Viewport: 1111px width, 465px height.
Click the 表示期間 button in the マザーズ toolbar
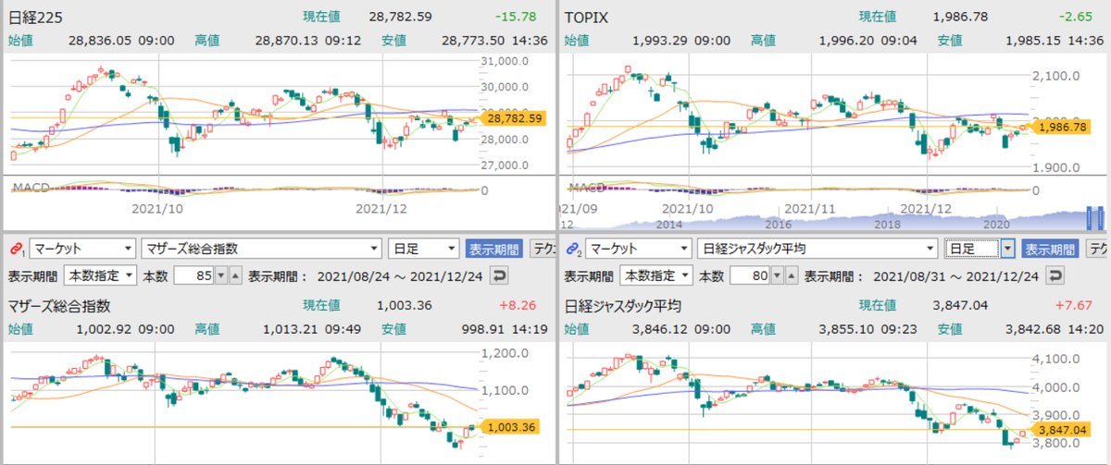494,249
